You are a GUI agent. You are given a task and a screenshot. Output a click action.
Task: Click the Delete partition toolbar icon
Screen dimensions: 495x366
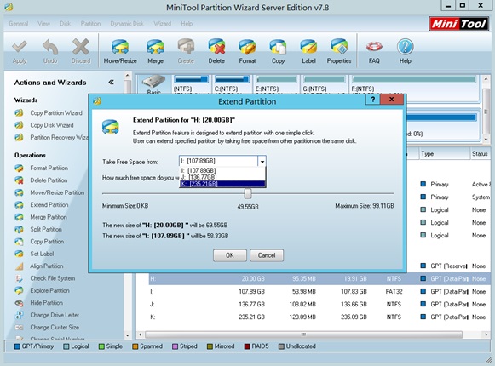tap(216, 52)
